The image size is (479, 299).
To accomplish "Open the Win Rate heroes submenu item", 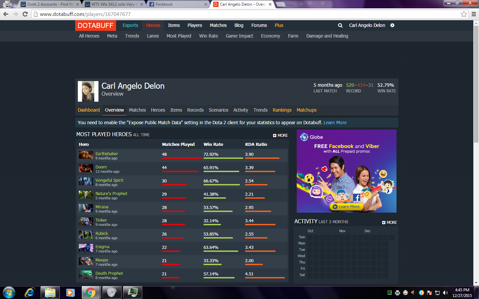I will pyautogui.click(x=209, y=36).
